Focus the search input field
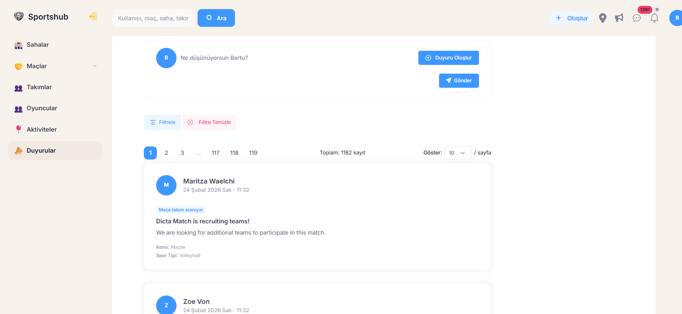Screen dimensions: 682x314 (x=153, y=18)
